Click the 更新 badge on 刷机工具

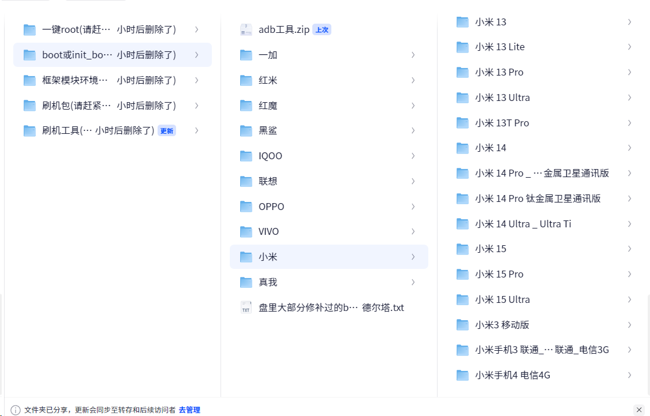[x=167, y=130]
